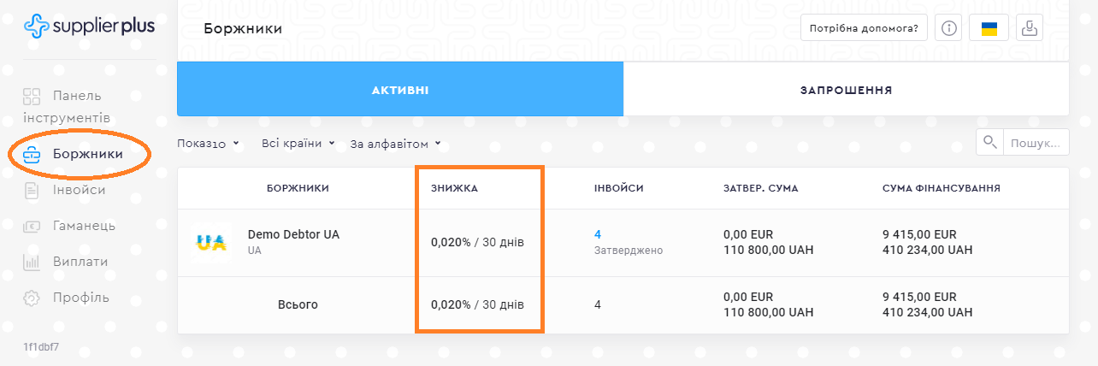Click the search magnifier icon

989,142
